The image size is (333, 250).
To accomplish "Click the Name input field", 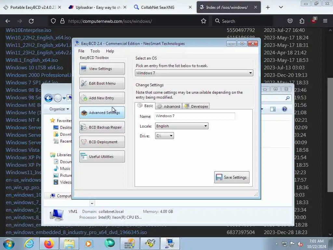I will [x=195, y=116].
